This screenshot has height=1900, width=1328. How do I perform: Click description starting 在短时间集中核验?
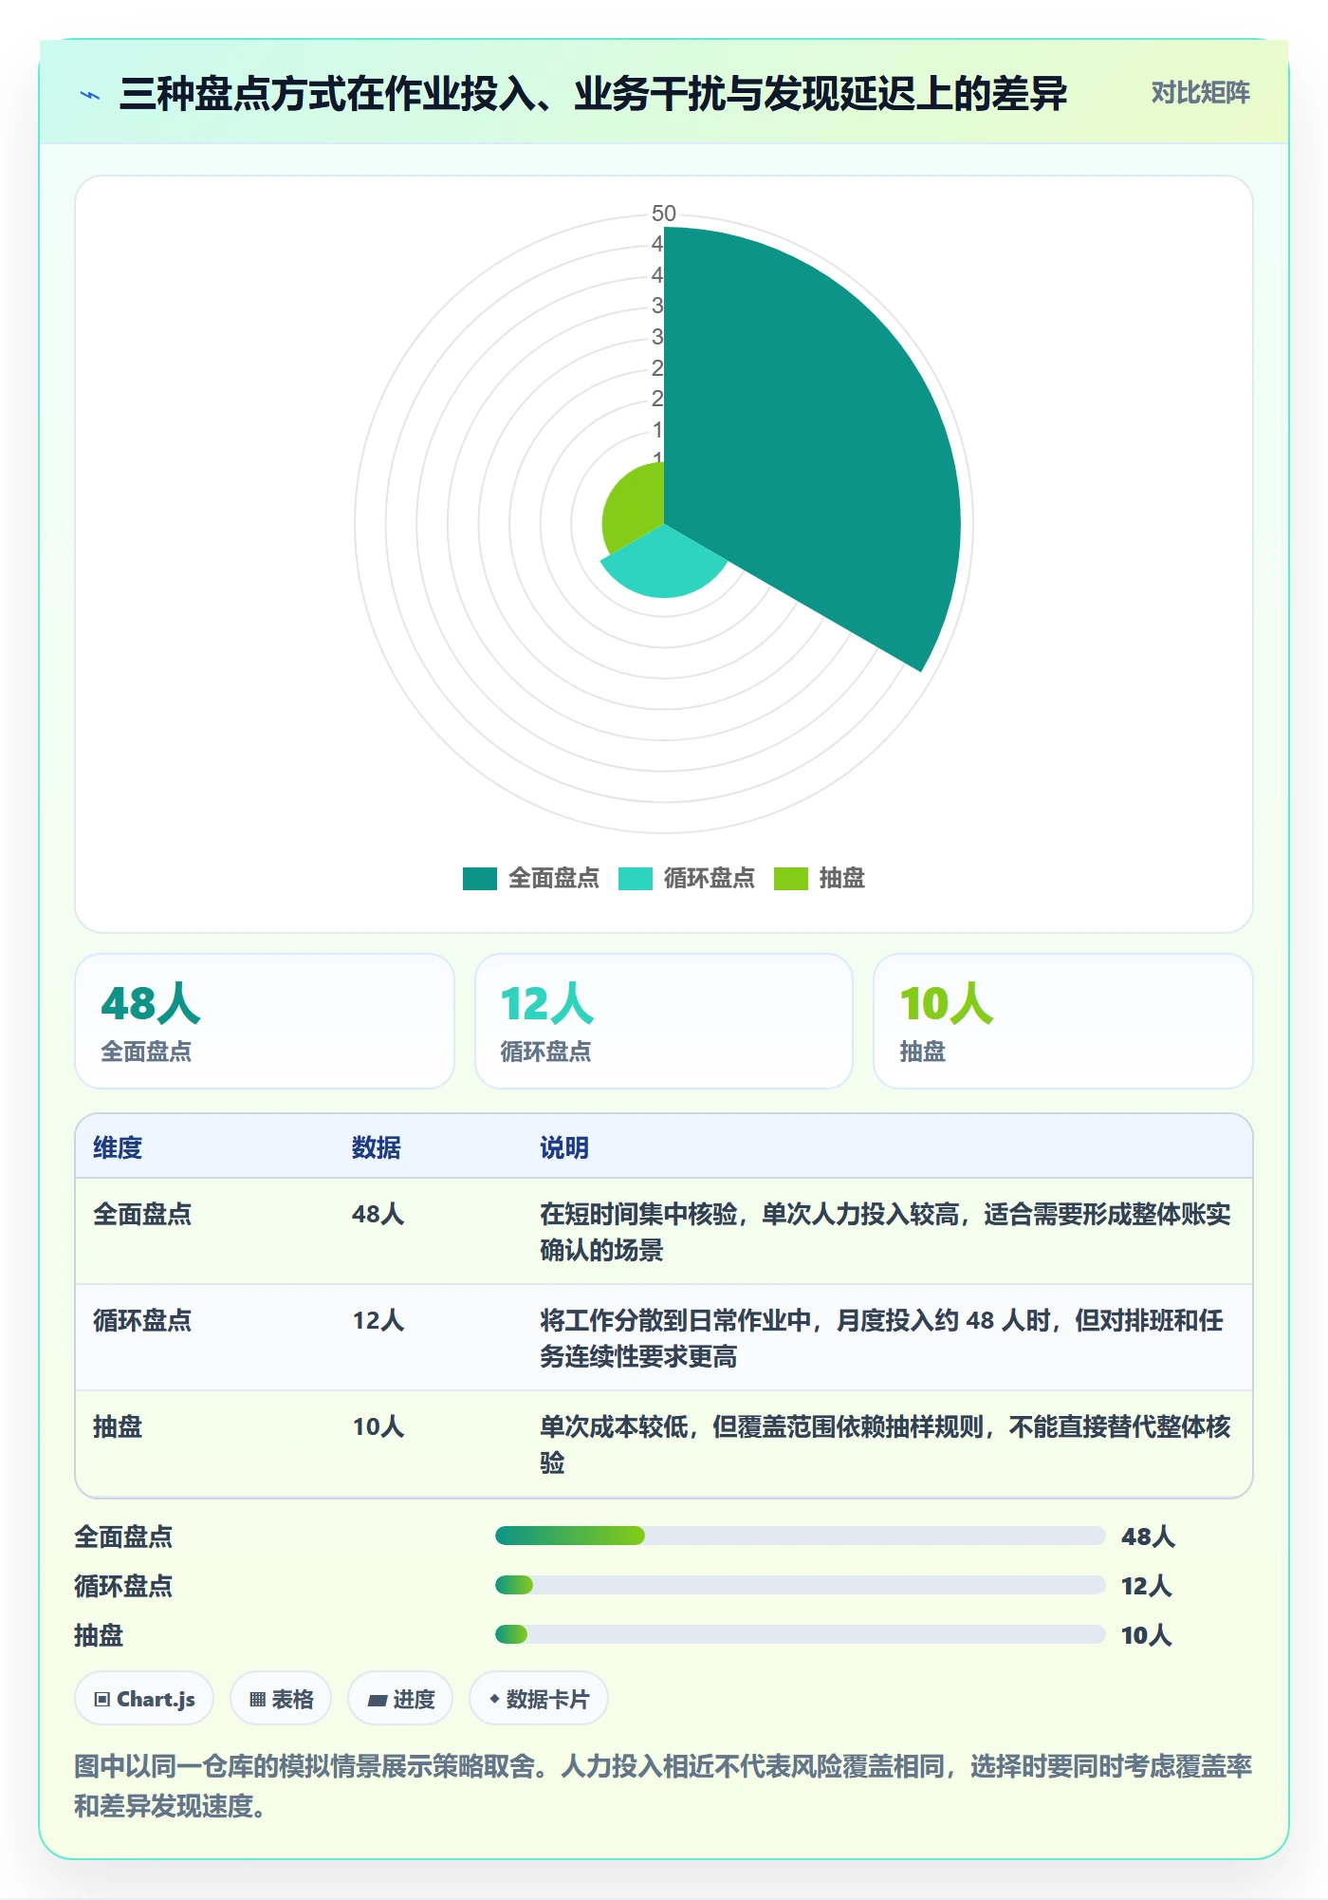[x=886, y=1232]
